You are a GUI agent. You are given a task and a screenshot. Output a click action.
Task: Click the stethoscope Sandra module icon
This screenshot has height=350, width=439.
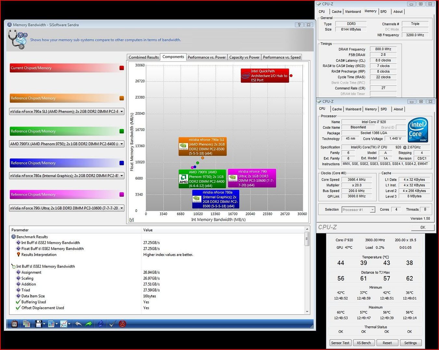pyautogui.click(x=18, y=39)
